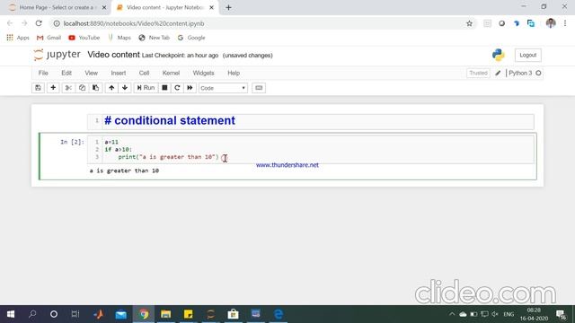This screenshot has width=575, height=323.
Task: Go back in browser history
Action: coord(10,23)
